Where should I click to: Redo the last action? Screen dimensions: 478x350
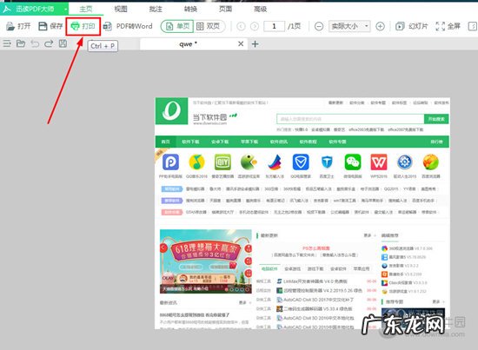(x=49, y=44)
